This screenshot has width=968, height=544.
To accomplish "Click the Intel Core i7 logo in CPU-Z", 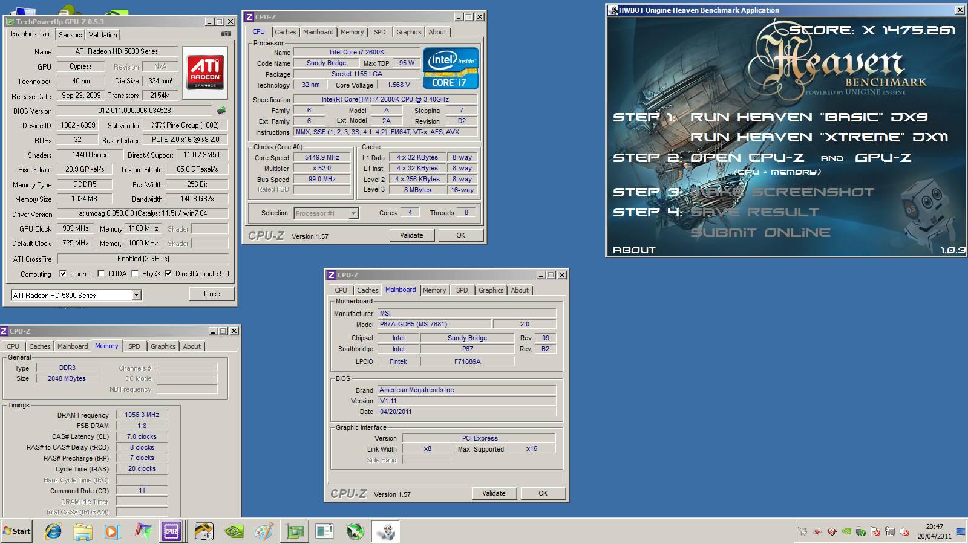I will (451, 68).
